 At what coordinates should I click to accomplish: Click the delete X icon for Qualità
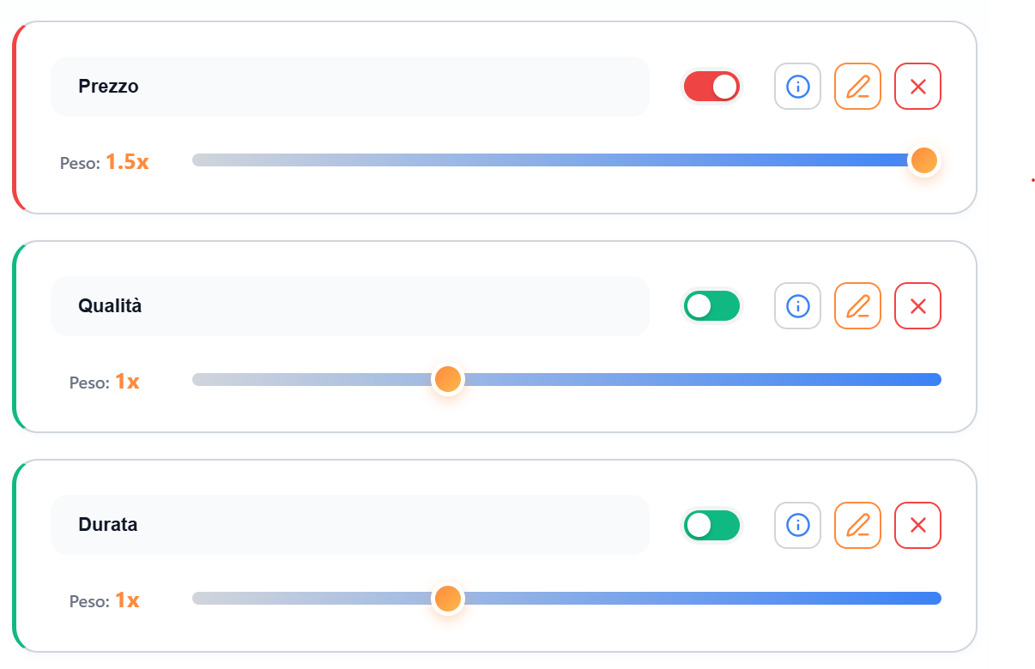917,305
